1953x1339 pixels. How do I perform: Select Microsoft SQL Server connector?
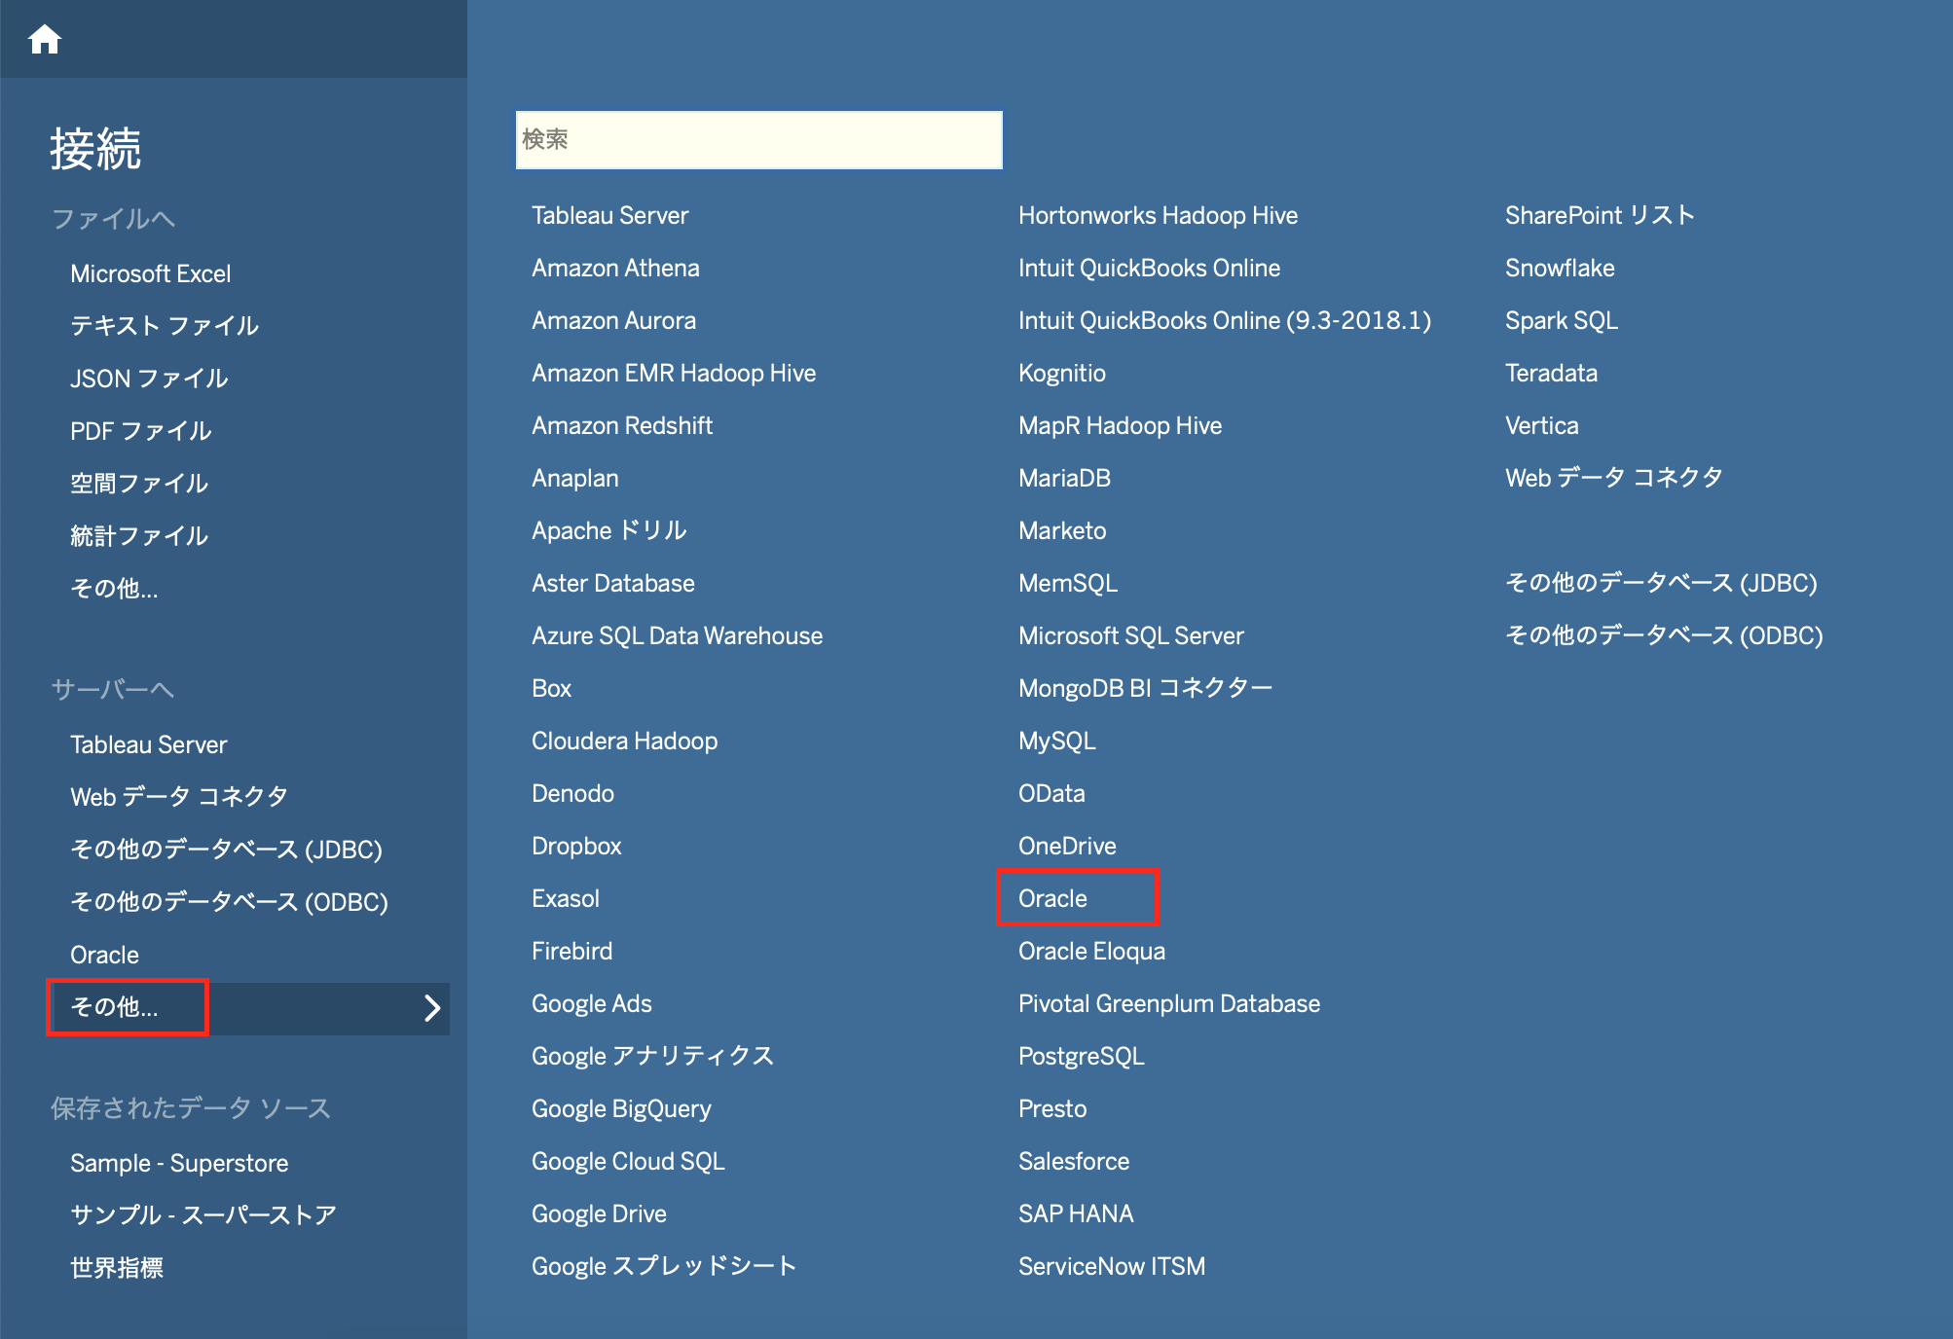1130,636
